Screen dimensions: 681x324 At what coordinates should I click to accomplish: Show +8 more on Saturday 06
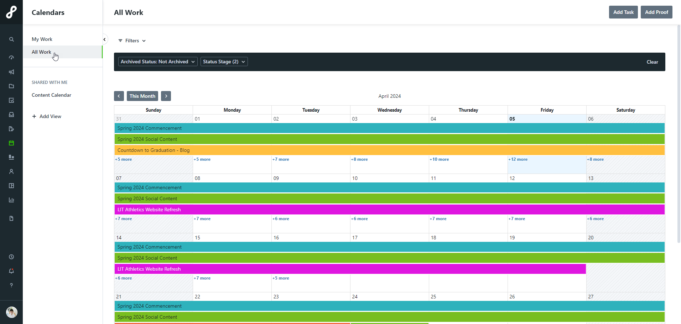(x=596, y=159)
